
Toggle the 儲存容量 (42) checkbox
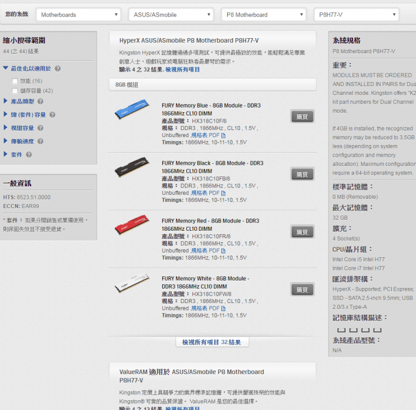coord(15,91)
